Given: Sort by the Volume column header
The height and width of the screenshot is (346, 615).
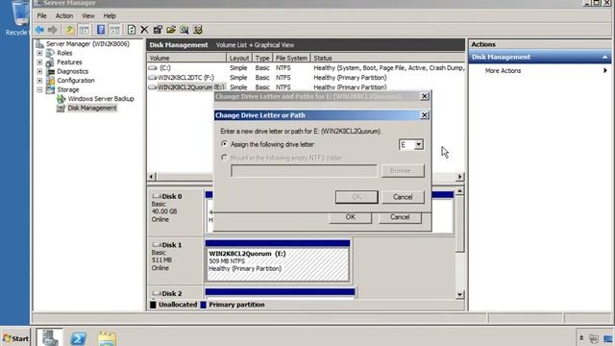Looking at the screenshot, I should tap(186, 58).
